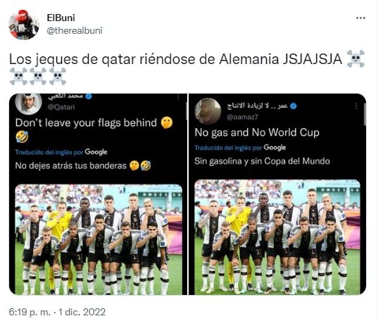The image size is (378, 321).
Task: Open the right Germany team photo
Action: (277, 237)
